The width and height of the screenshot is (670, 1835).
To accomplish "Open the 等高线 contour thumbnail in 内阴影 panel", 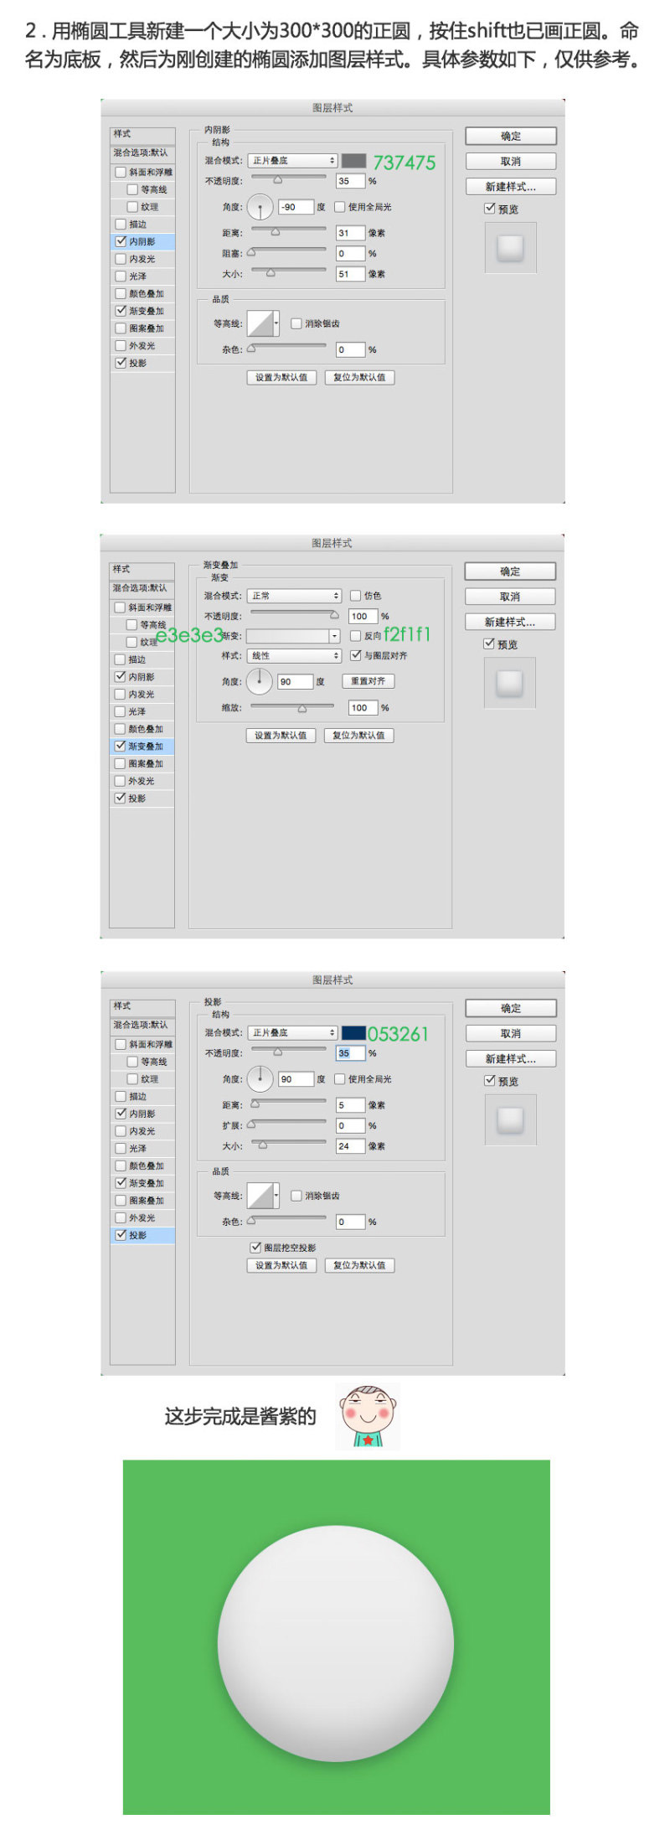I will click(x=260, y=323).
